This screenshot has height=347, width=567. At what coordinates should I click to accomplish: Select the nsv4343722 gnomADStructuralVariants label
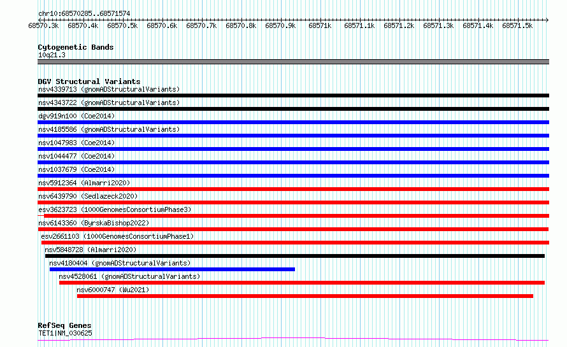(109, 103)
